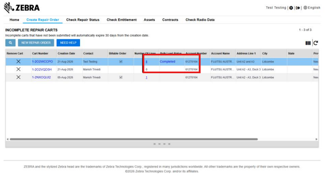Open cart number 1-2NXOQUI2 link

coord(41,77)
